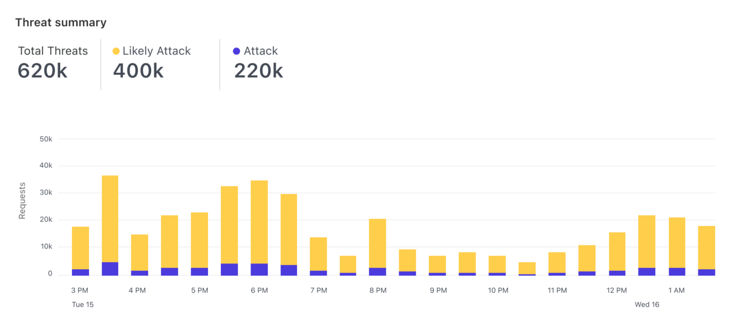Click the Tue 15 date label
This screenshot has width=733, height=331.
click(x=83, y=305)
